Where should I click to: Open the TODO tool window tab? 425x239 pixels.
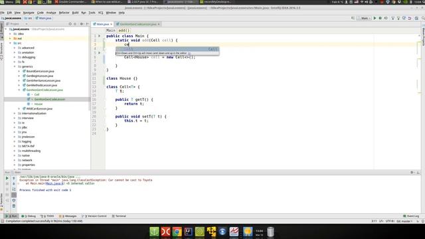point(47,216)
